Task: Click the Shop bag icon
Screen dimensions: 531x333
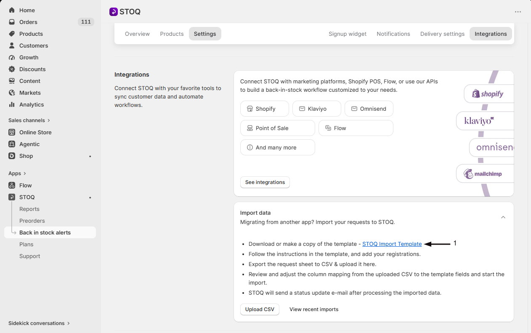Action: (x=12, y=156)
